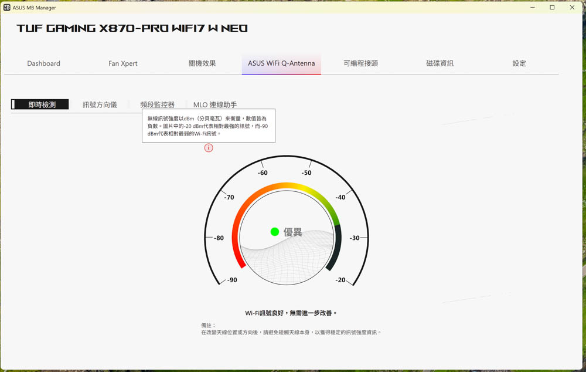Maximize the ASUS MB Manager window
The image size is (586, 372).
(x=552, y=8)
